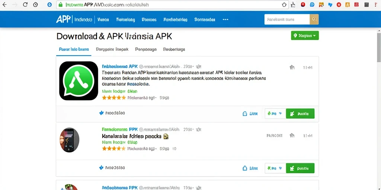Image resolution: width=381 pixels, height=190 pixels.
Task: Click the green download button for second app
Action: pyautogui.click(x=300, y=168)
